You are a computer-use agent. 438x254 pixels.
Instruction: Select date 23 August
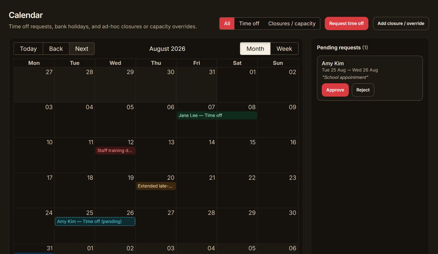pos(293,178)
